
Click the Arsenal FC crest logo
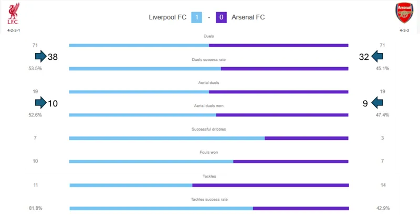pyautogui.click(x=404, y=13)
